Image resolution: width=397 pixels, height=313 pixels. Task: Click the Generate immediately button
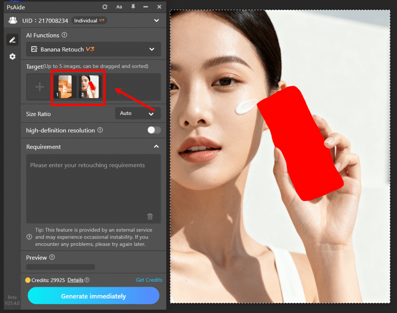point(93,296)
